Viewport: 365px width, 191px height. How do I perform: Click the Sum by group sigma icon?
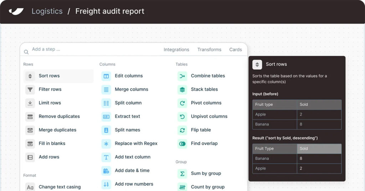point(182,174)
